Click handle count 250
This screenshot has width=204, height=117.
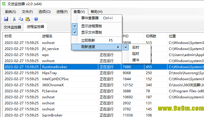pos(149,73)
